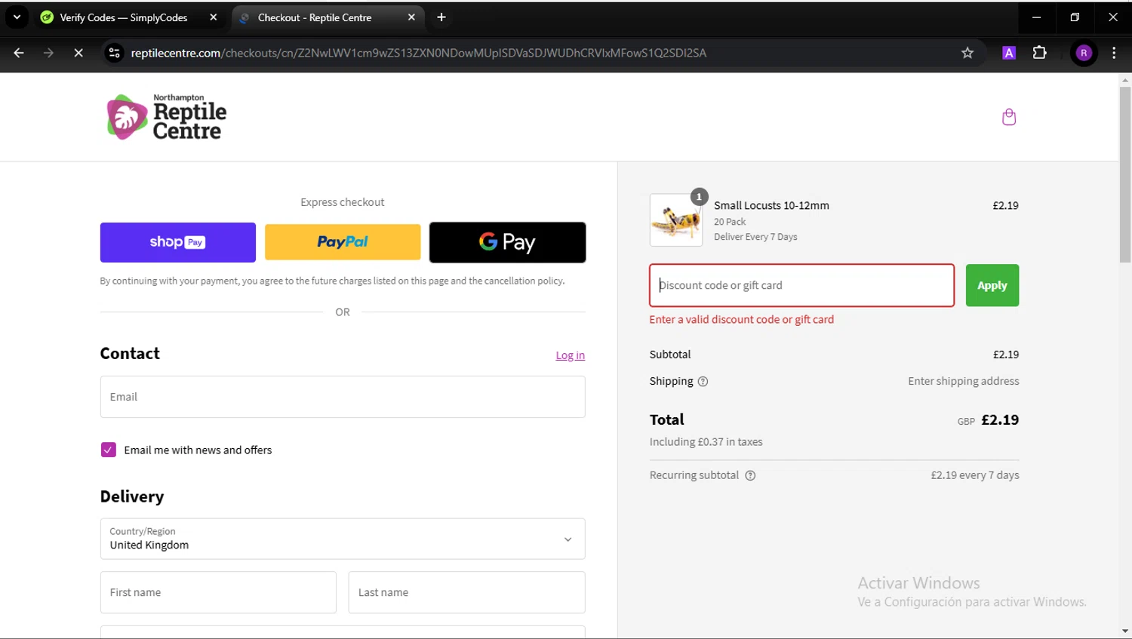The height and width of the screenshot is (639, 1132).
Task: Select the Checkout - Reptile Centre tab
Action: (315, 17)
